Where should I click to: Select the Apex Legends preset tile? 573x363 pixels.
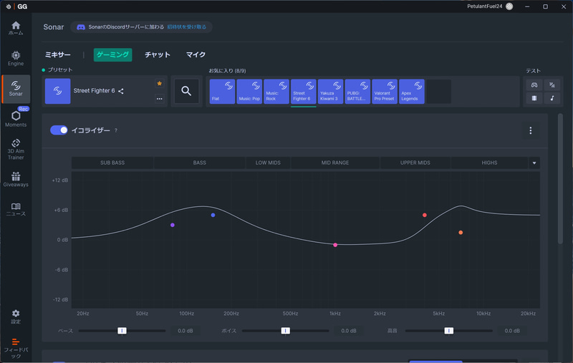coord(411,92)
